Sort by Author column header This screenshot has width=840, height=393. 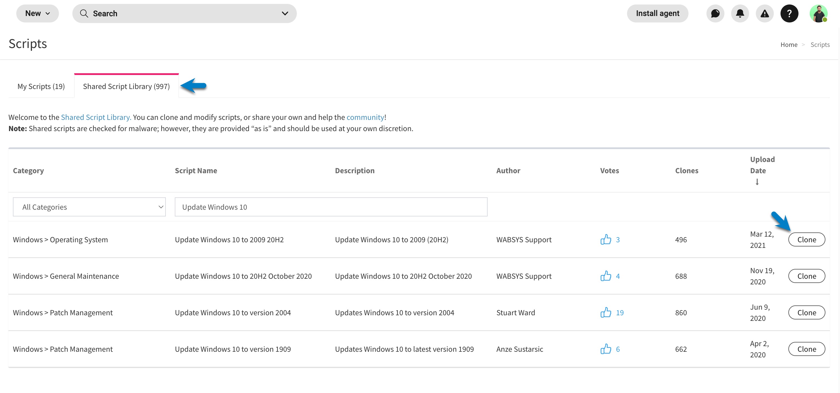(508, 171)
